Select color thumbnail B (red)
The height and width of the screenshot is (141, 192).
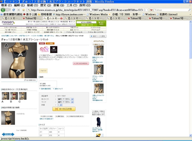14,96
